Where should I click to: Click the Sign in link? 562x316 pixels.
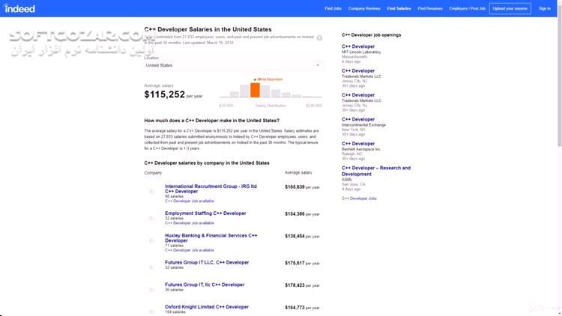point(544,8)
